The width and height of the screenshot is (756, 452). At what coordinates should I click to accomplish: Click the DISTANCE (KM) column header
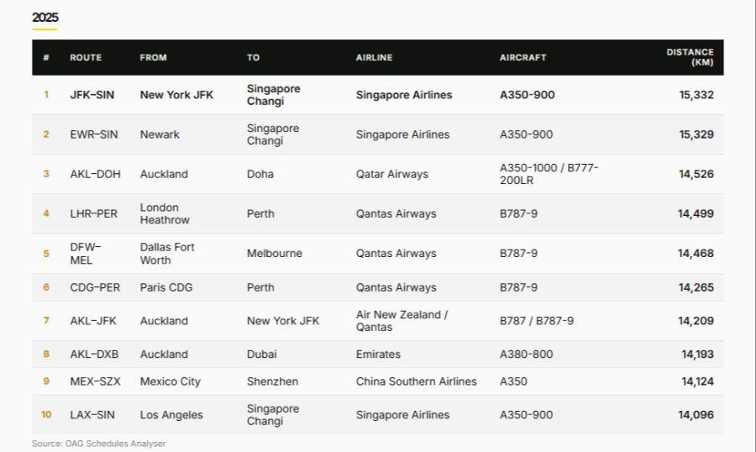click(x=690, y=57)
